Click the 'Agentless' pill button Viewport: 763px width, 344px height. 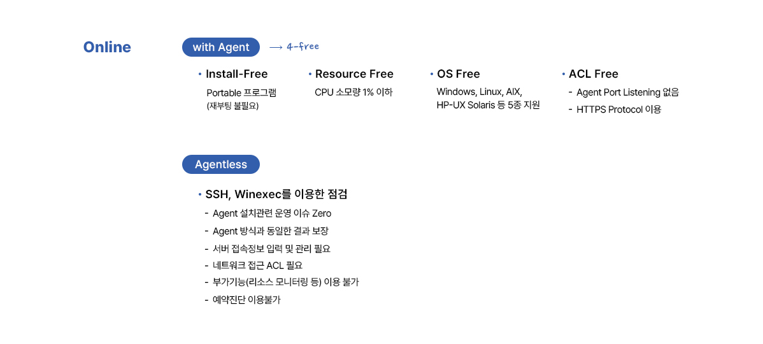[x=221, y=164]
